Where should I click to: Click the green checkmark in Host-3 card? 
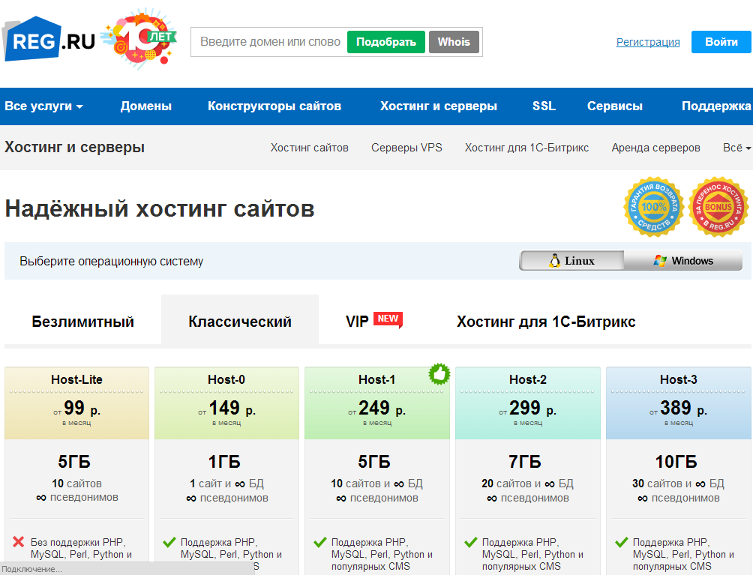click(x=622, y=542)
